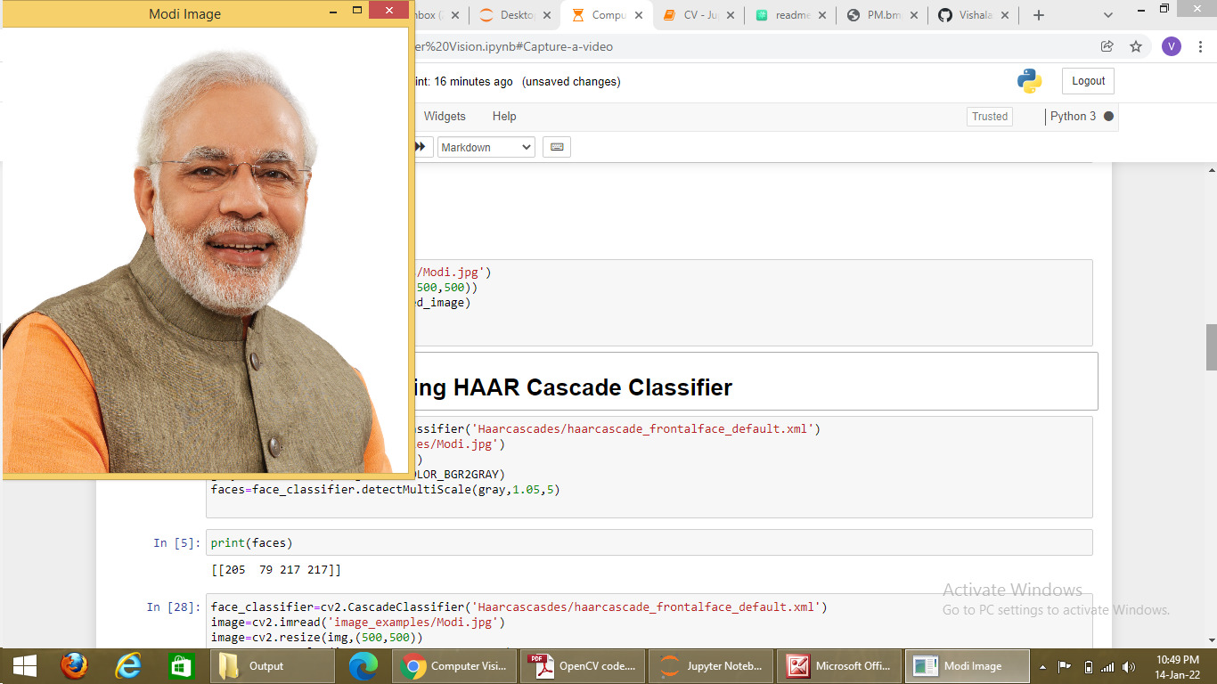
Task: Click the kernel status indicator beside Python 3
Action: pyautogui.click(x=1107, y=116)
